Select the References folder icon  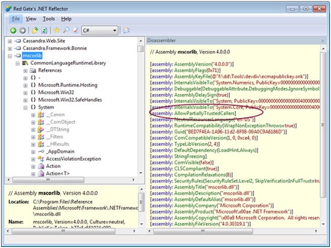coord(32,70)
